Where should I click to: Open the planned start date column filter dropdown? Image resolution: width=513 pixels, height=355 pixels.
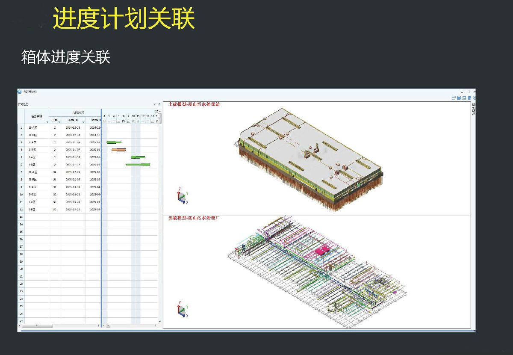click(83, 122)
